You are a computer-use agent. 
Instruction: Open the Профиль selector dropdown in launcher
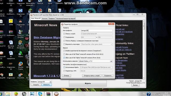pos(45,82)
